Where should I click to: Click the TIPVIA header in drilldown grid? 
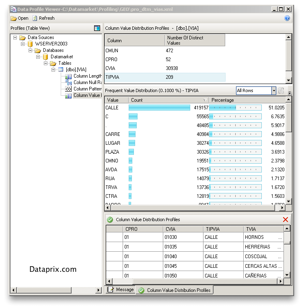pos(224,229)
